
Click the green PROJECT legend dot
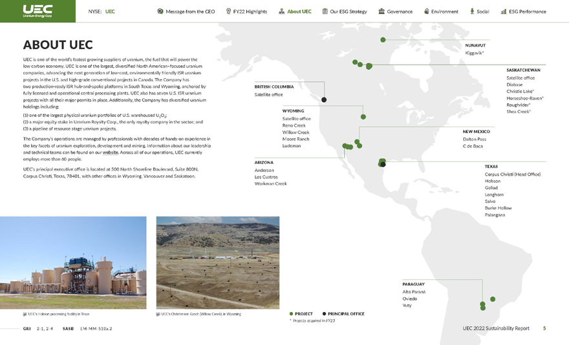(291, 314)
